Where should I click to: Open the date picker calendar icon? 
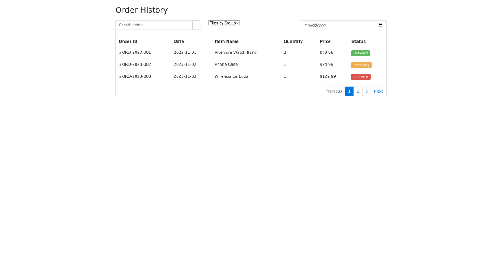[x=380, y=25]
